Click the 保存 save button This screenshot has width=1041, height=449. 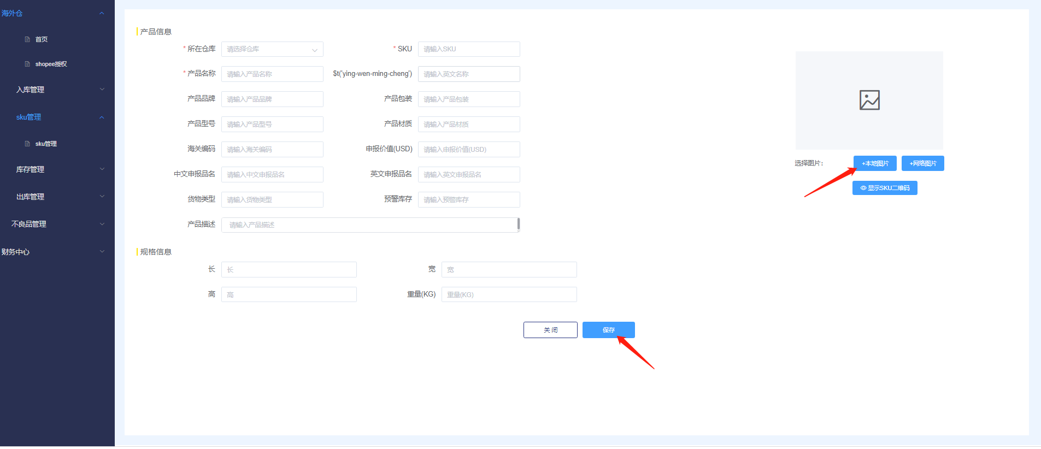coord(608,330)
